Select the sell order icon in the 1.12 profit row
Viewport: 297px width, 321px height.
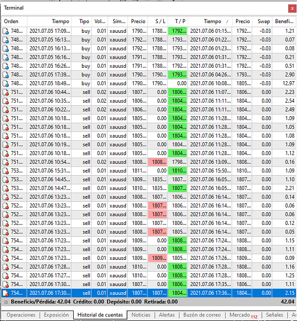(x=6, y=154)
